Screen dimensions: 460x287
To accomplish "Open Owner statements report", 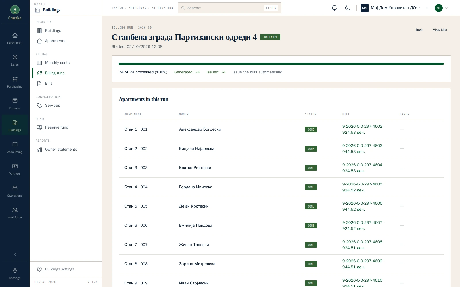I will 66,149.
